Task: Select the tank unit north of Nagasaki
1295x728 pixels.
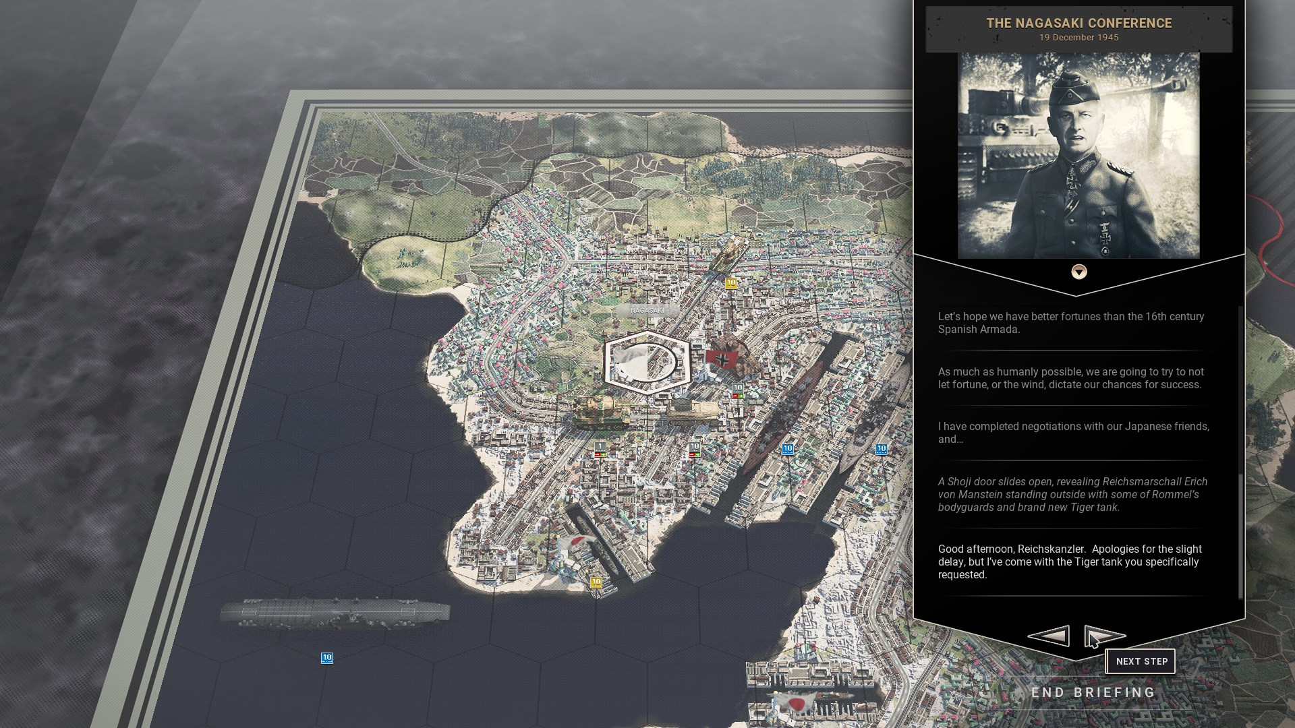Action: (729, 253)
